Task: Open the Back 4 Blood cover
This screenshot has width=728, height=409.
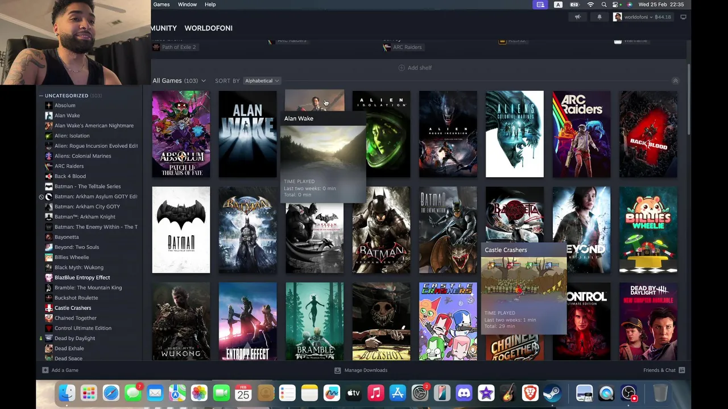Action: (648, 134)
